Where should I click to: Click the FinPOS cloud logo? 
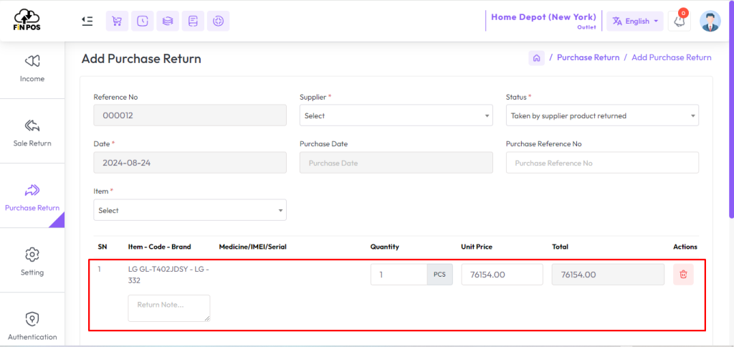[x=27, y=21]
